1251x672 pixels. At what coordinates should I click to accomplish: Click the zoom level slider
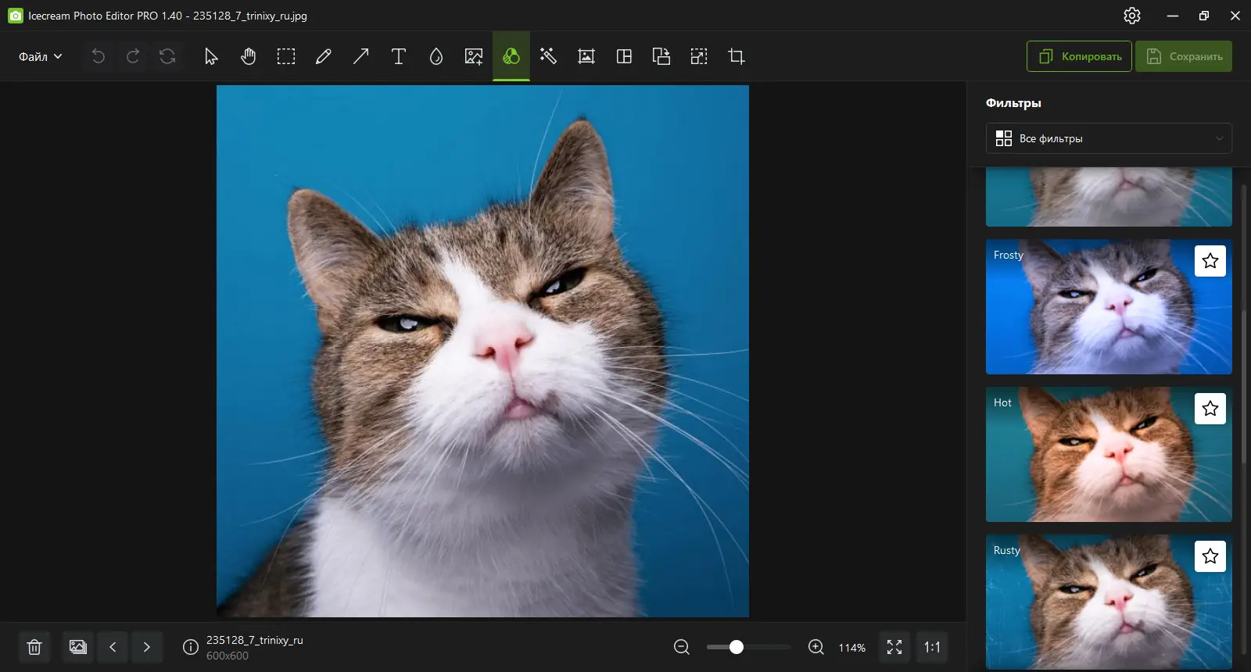click(x=748, y=647)
